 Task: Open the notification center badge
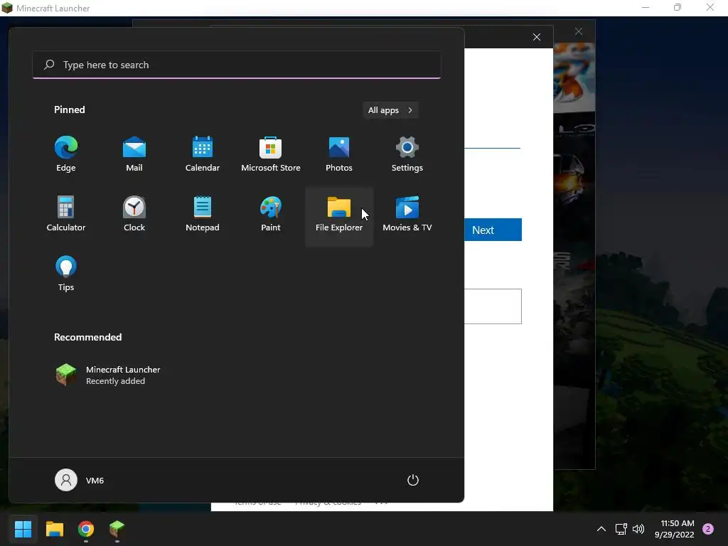click(x=708, y=529)
